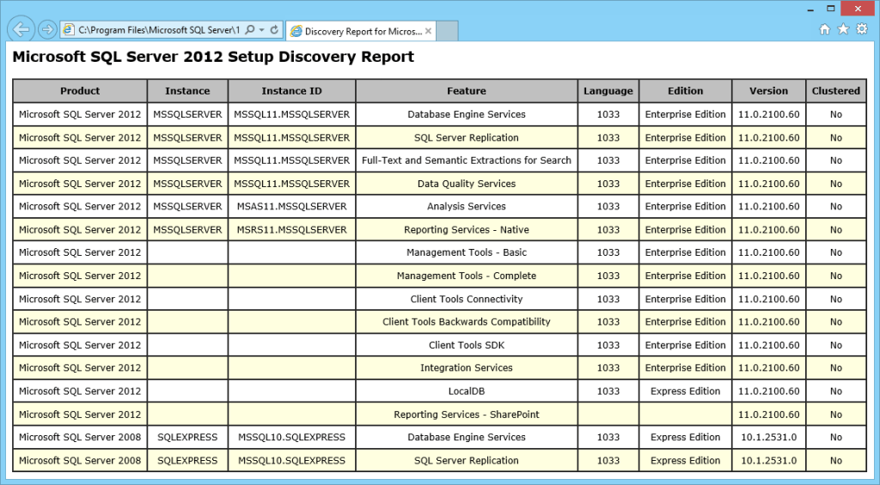880x485 pixels.
Task: Click the address bar file path field
Action: pos(159,30)
